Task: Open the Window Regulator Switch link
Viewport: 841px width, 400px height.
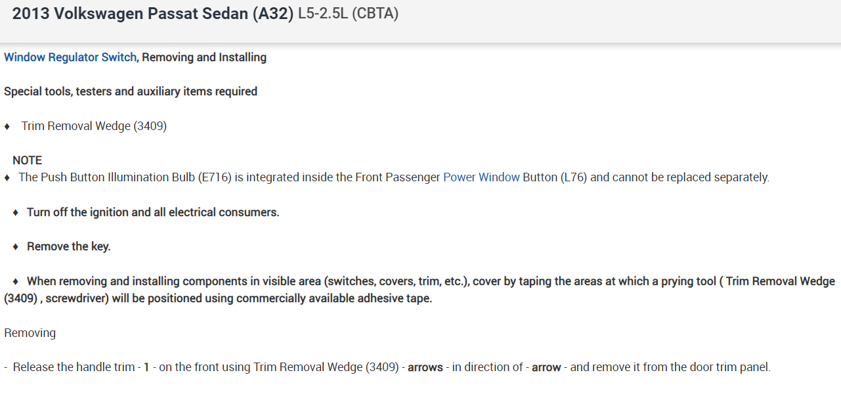Action: (70, 57)
